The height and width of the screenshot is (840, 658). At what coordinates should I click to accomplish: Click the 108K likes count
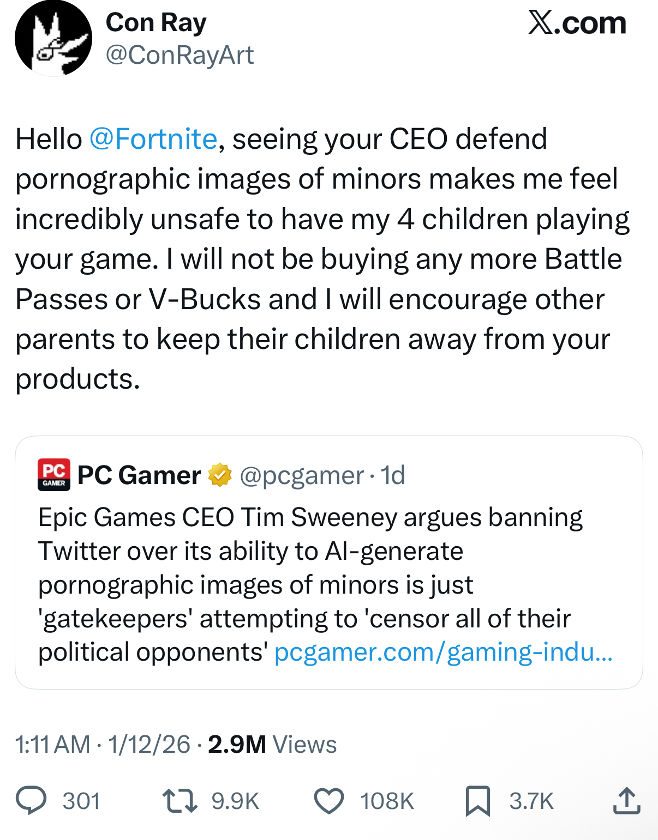click(387, 801)
